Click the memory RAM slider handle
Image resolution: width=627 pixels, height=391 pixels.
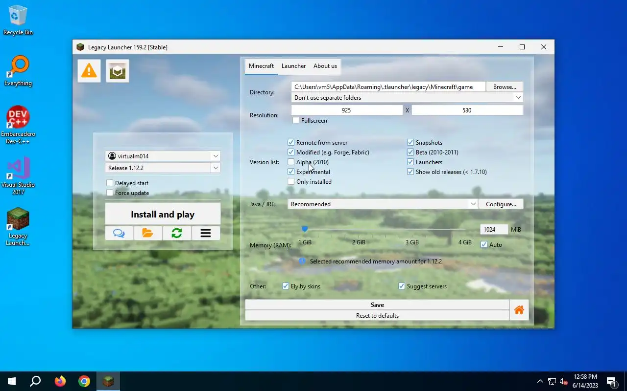[x=305, y=229]
